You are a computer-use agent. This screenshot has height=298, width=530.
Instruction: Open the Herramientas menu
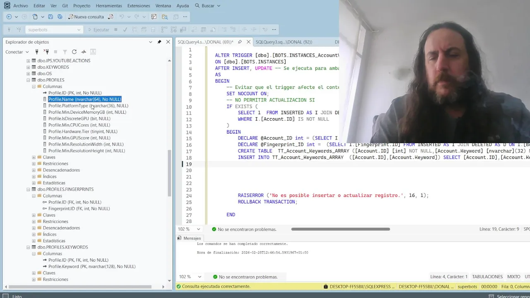tap(109, 6)
